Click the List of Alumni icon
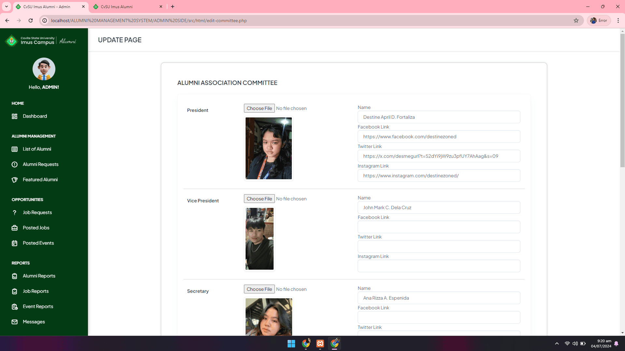Image resolution: width=625 pixels, height=351 pixels. pyautogui.click(x=14, y=149)
